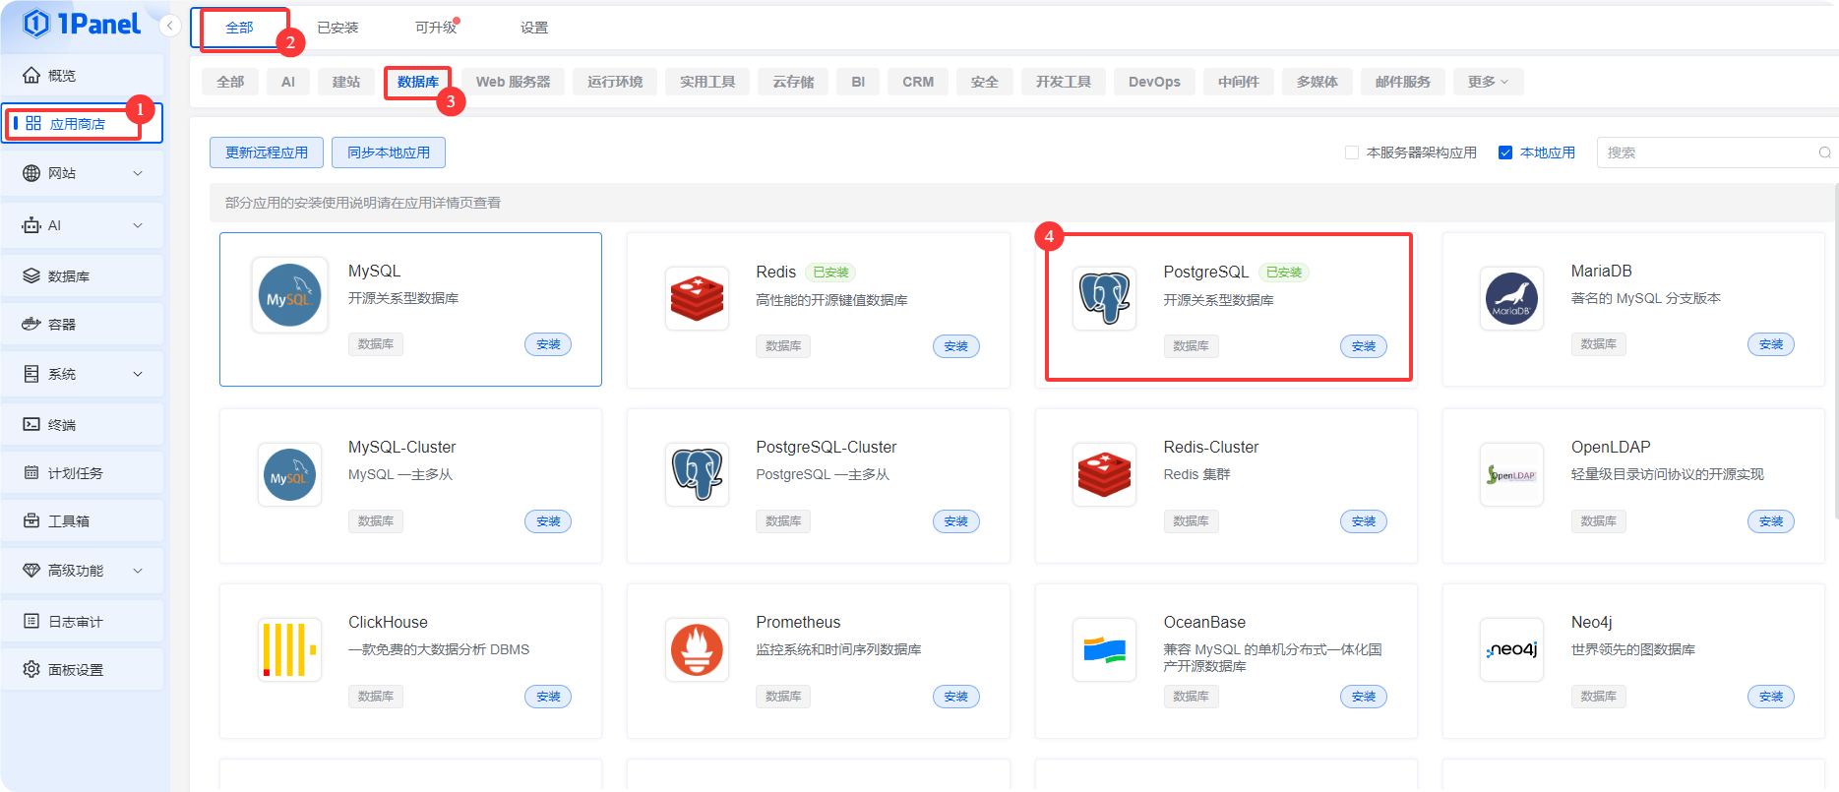Screen dimensions: 1839x792
Task: Click the 更新远程应用 button
Action: click(x=267, y=152)
